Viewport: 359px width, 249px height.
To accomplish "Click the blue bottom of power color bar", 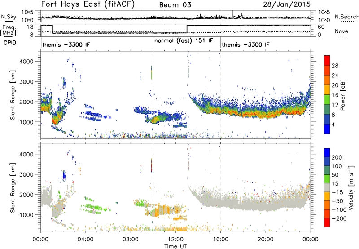I will pos(327,129).
